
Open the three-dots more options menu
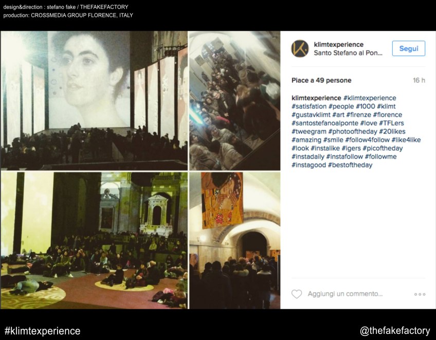(x=420, y=294)
